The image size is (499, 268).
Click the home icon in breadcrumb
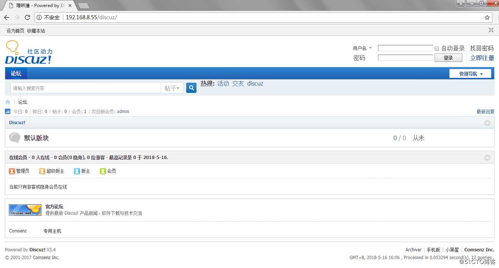tap(8, 102)
